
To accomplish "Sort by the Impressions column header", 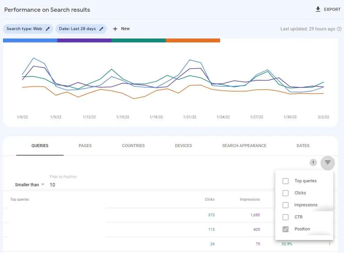I will (x=250, y=199).
